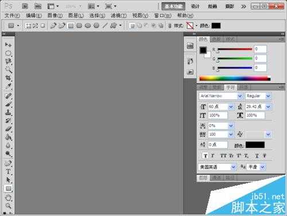Open the 美国英语 language dropdown
This screenshot has height=216, width=287.
pyautogui.click(x=233, y=167)
